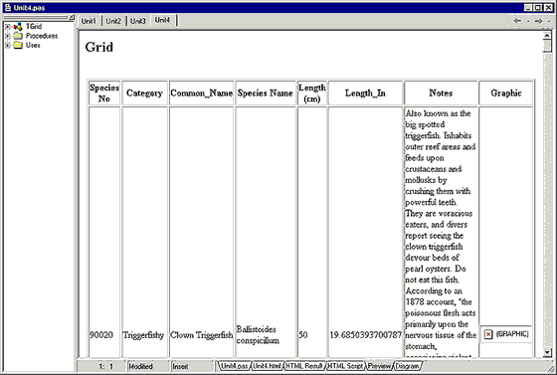Click the Length (cm) column header
557x375 pixels.
tap(312, 94)
